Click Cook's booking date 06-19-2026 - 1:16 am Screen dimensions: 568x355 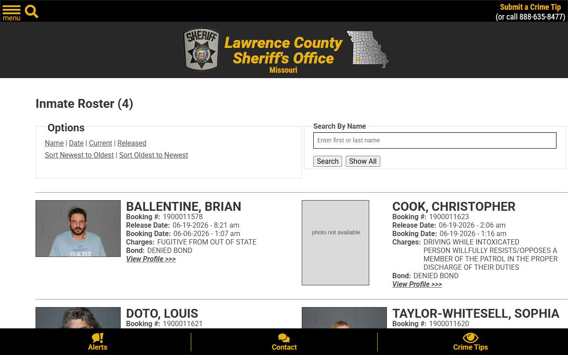pos(473,233)
